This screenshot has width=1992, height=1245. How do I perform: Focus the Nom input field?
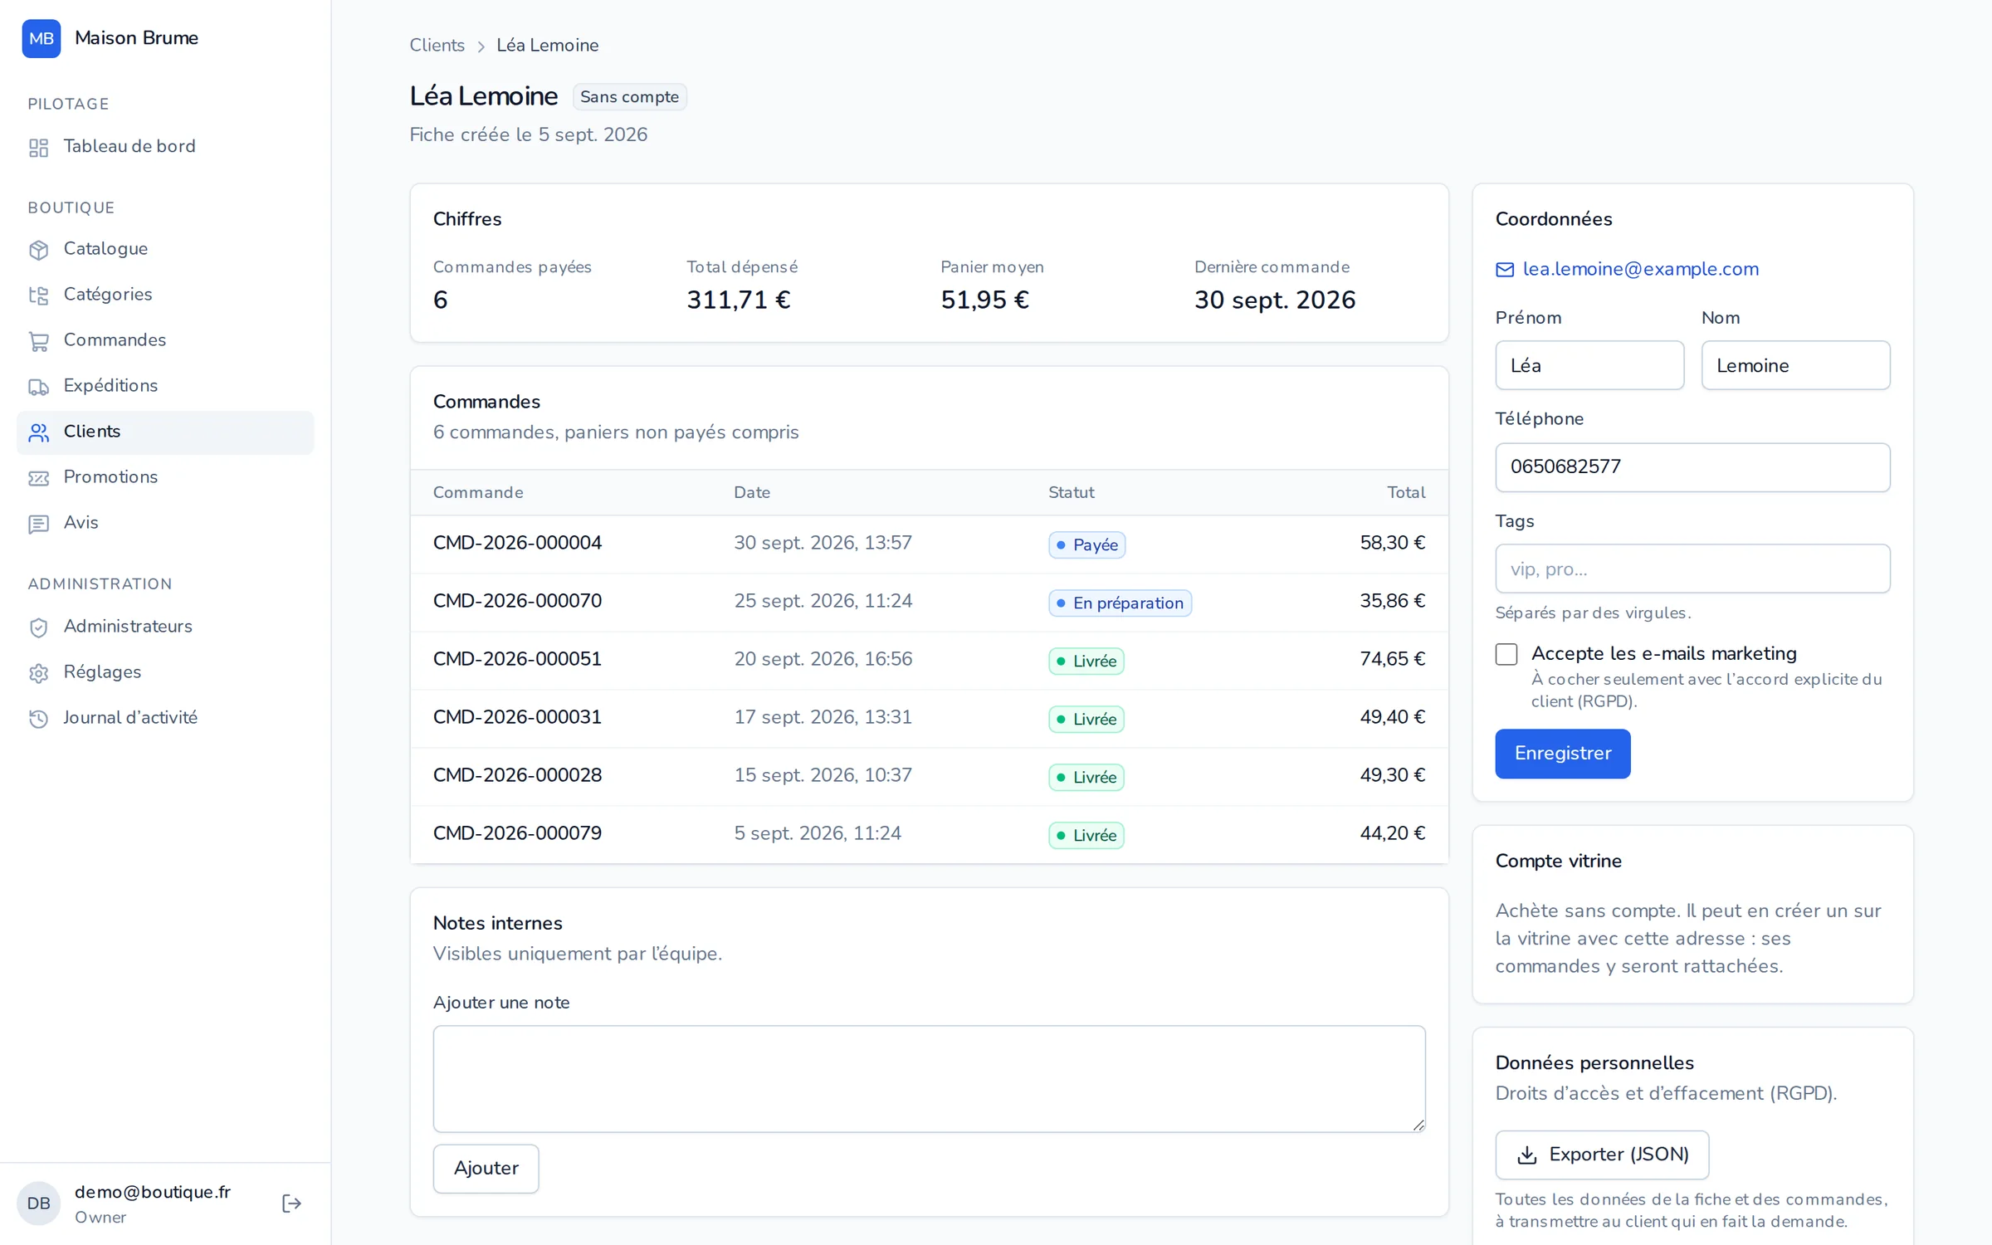(1795, 365)
